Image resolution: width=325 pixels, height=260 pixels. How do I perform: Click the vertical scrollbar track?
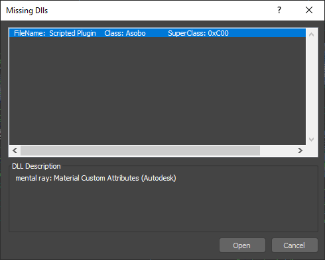[312, 87]
